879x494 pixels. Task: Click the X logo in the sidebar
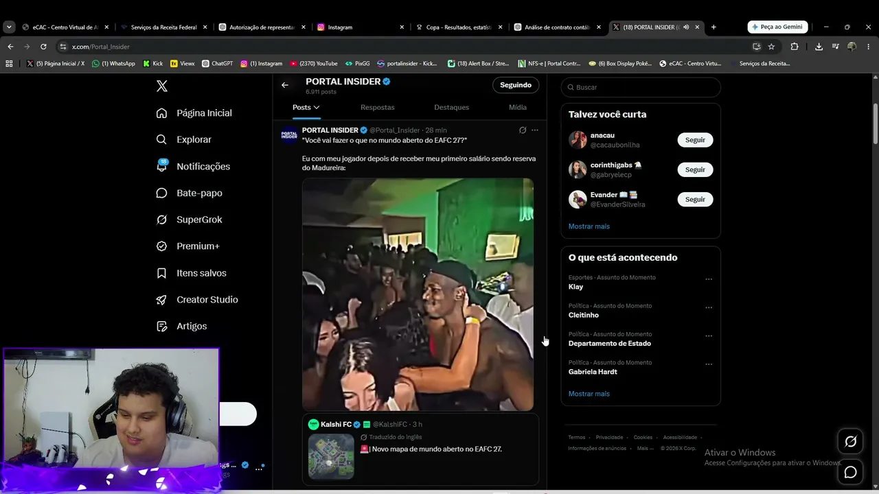(x=162, y=86)
